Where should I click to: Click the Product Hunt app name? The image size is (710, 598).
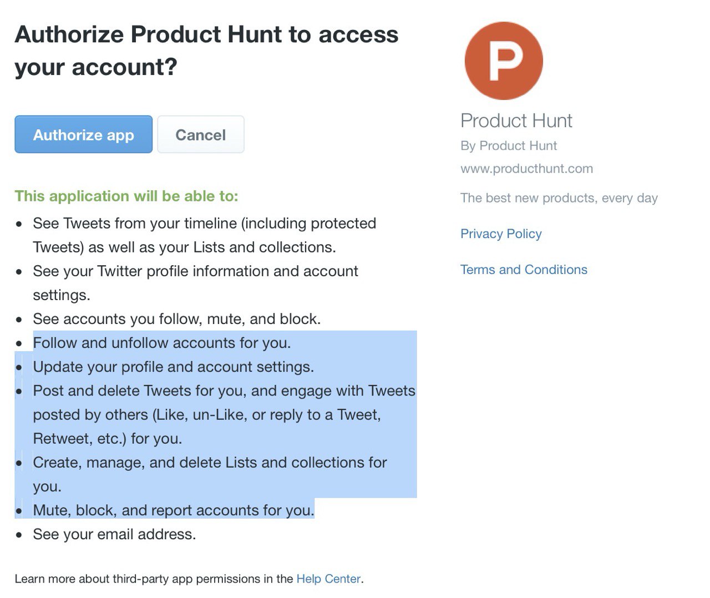point(516,120)
